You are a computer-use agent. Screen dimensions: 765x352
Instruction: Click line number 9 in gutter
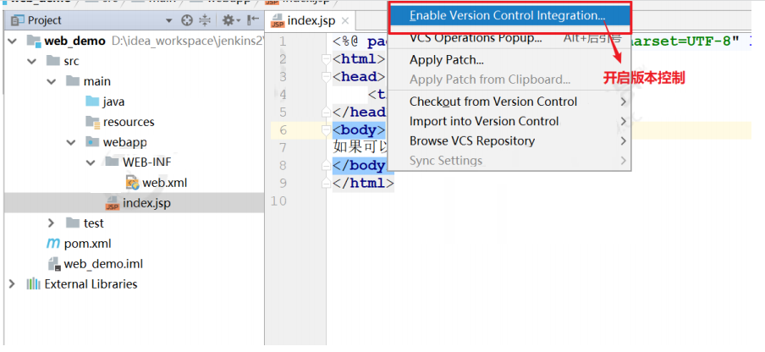[x=283, y=184]
